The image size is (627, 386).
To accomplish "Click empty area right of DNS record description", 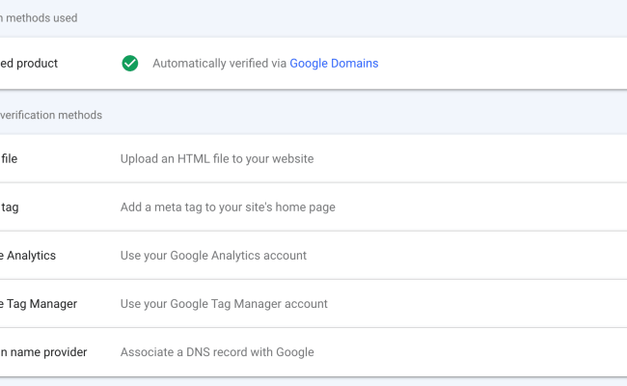I will pos(473,352).
